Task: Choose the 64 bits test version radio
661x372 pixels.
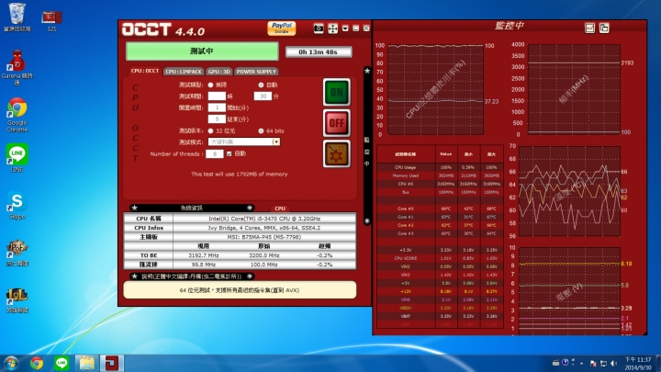Action: pos(261,130)
